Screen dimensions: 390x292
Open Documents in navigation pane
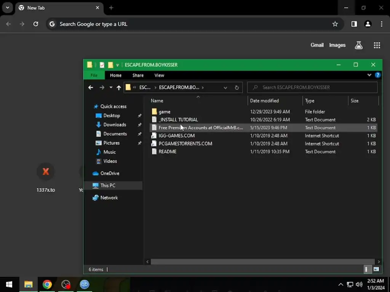[115, 134]
